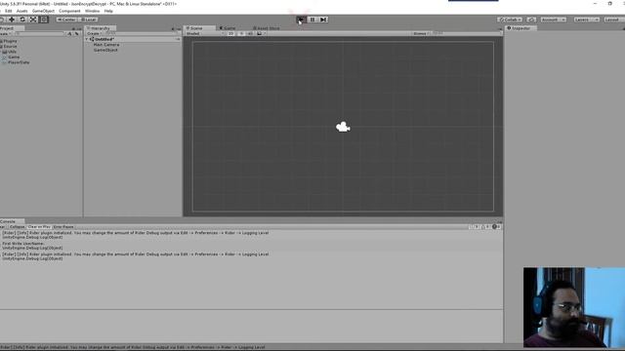Select the Move tool in toolbar

coord(12,19)
